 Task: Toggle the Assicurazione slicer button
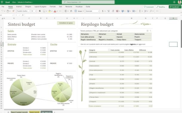pyautogui.click(x=143, y=34)
